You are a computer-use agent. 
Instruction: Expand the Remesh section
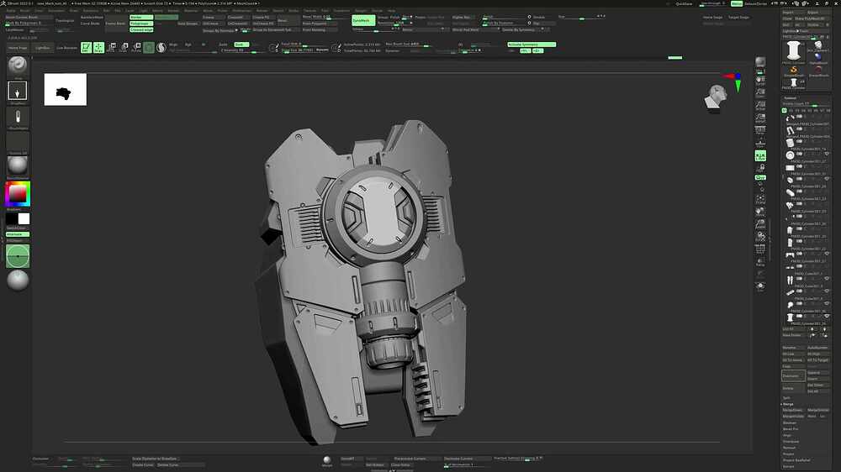789,448
